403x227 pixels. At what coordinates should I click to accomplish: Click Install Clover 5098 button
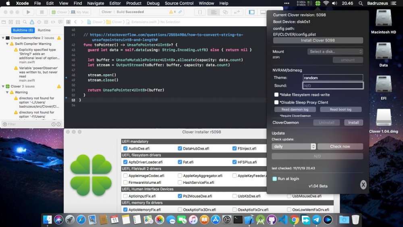[x=318, y=40]
